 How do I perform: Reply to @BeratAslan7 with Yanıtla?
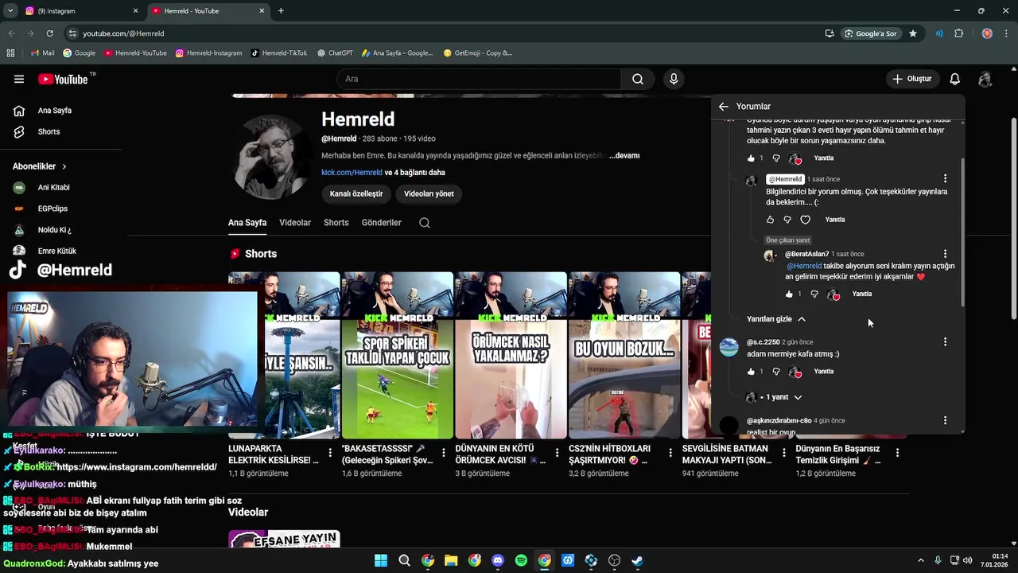pos(862,294)
